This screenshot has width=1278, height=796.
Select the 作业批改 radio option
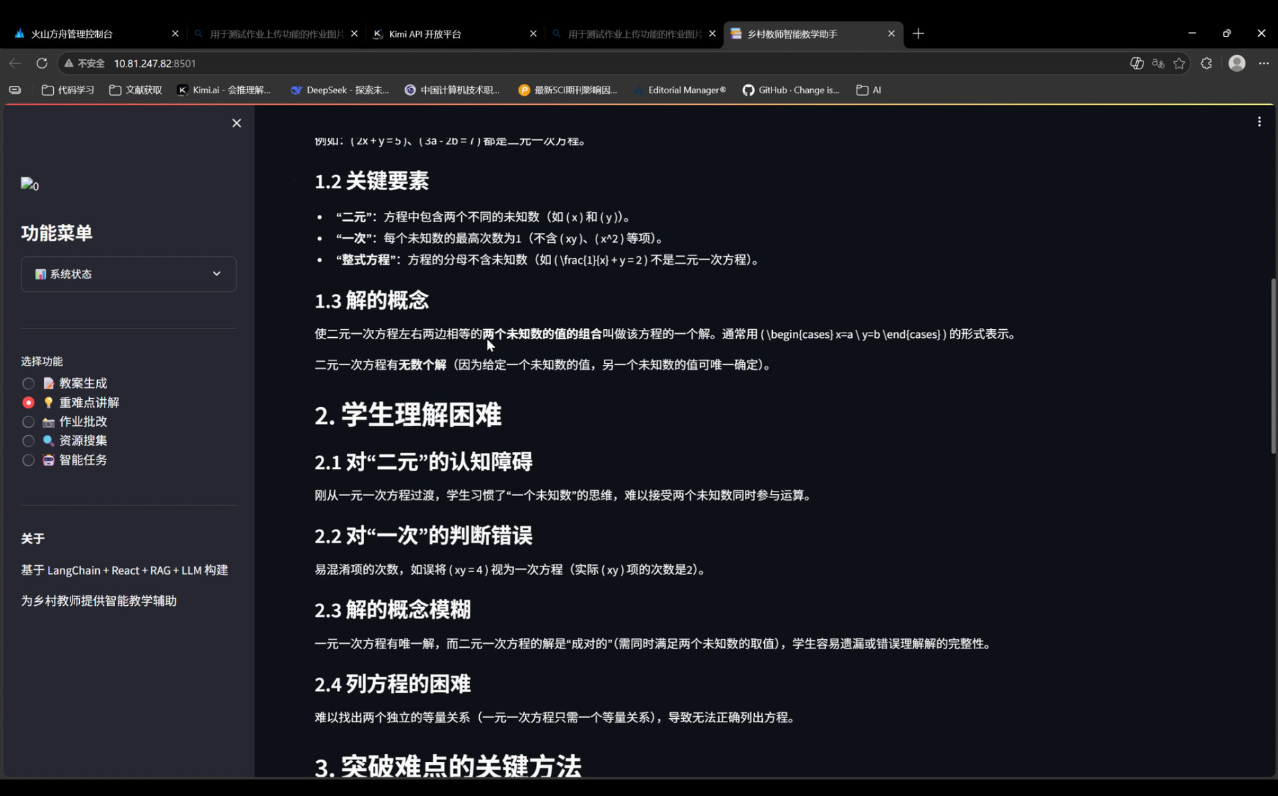coord(29,422)
